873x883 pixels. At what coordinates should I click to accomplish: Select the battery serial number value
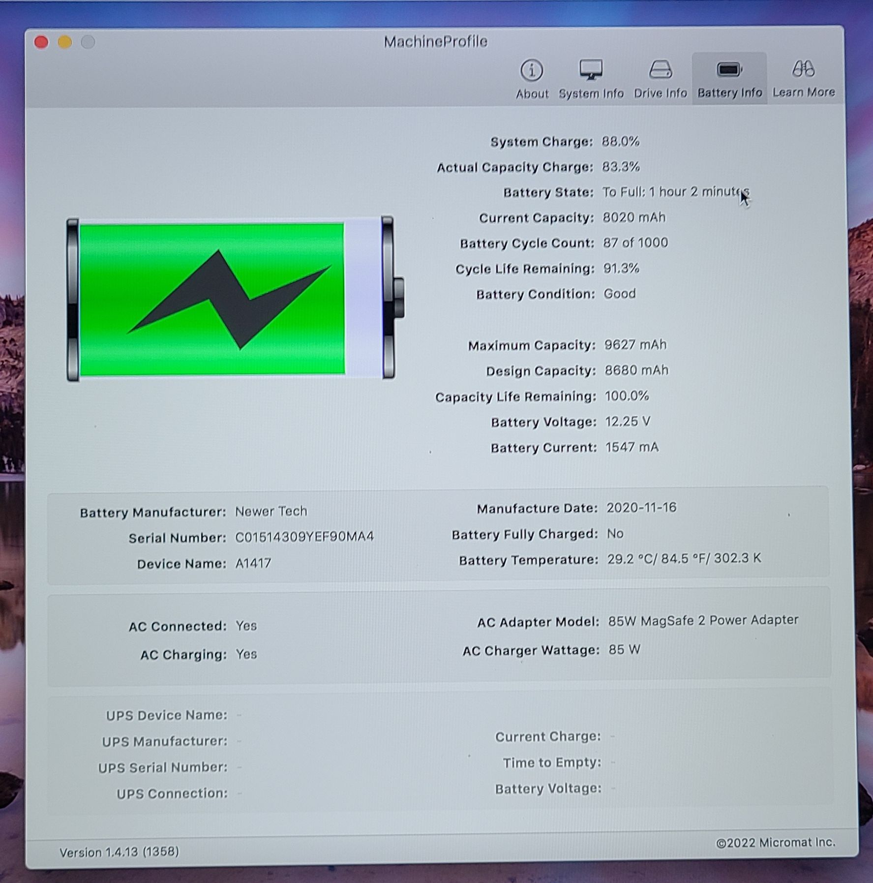coord(304,537)
